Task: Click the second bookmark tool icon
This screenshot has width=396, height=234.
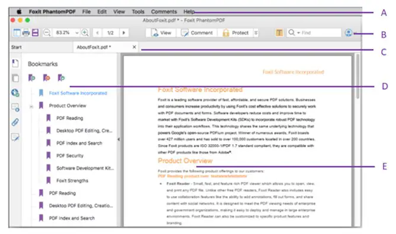Action: [47, 78]
